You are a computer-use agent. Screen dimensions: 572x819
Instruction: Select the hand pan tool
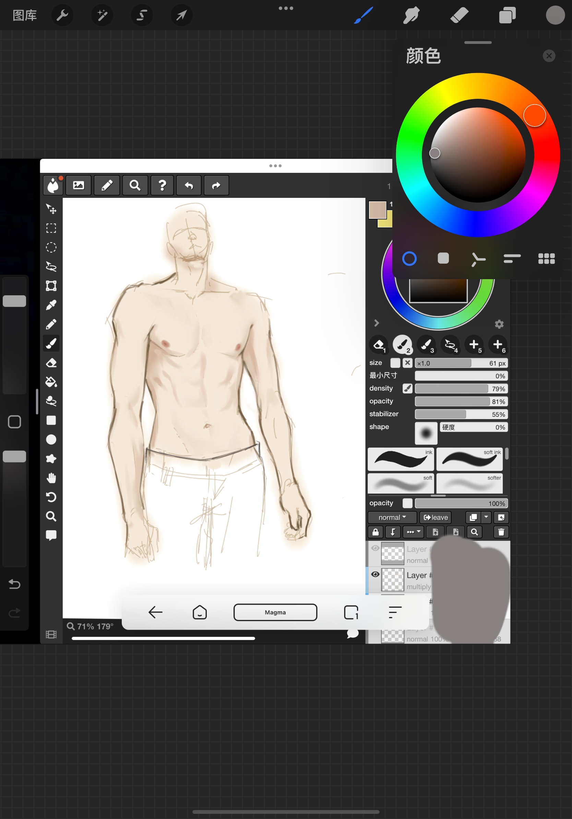click(x=51, y=478)
